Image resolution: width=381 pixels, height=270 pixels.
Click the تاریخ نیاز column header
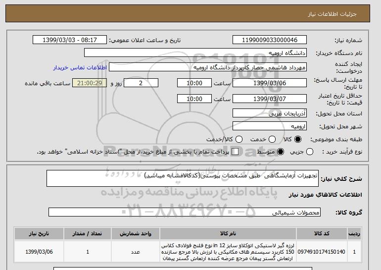pos(39,234)
